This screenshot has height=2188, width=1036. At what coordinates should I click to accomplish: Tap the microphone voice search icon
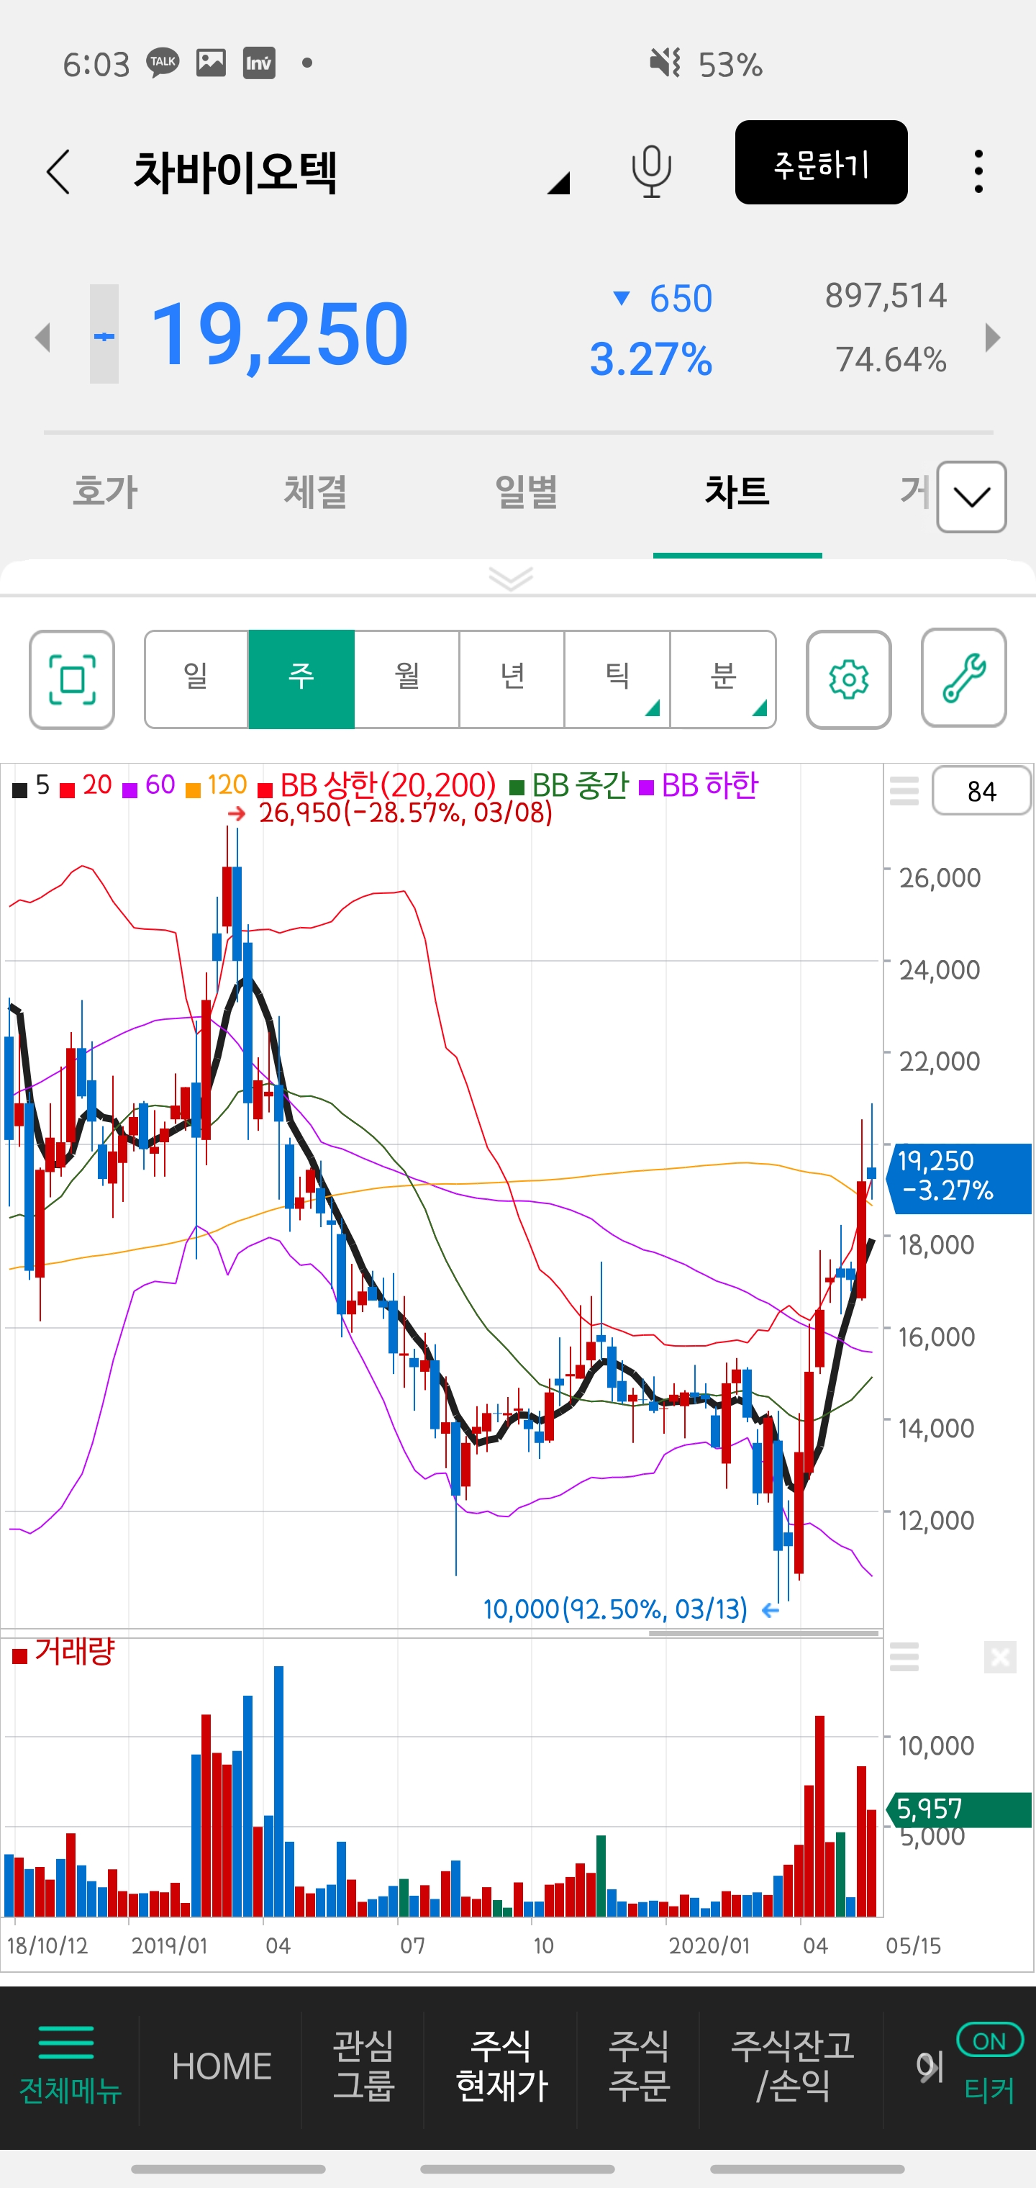pos(651,171)
